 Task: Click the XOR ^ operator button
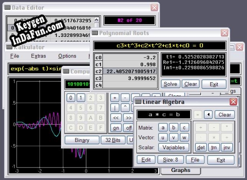125,107
